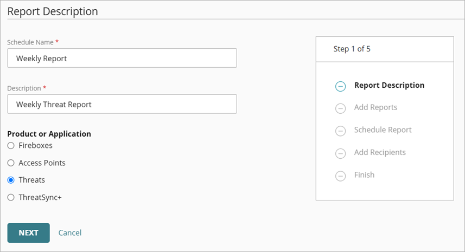The width and height of the screenshot is (465, 252).
Task: Focus the Schedule Name input field
Action: point(122,58)
